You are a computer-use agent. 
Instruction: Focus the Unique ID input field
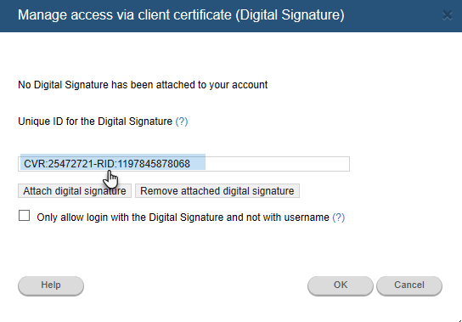(183, 164)
